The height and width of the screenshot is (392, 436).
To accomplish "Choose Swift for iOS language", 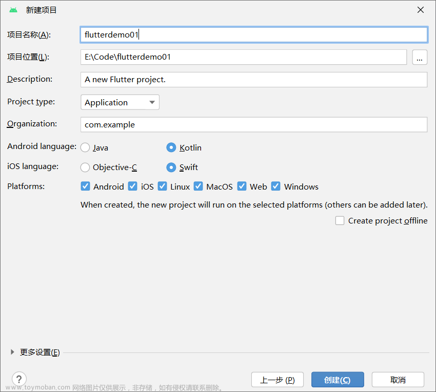I will (x=171, y=167).
